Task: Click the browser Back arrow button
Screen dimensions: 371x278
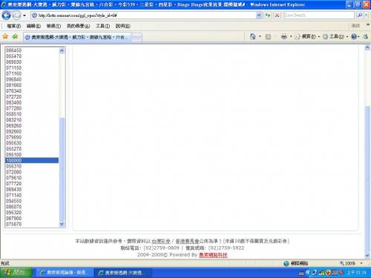Action: pyautogui.click(x=6, y=16)
